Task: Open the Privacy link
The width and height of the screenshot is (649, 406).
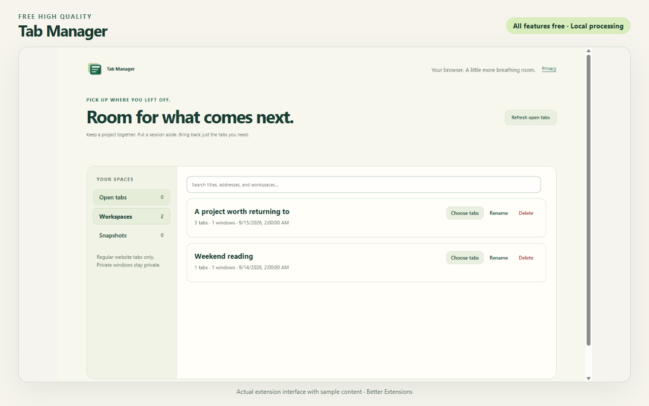Action: point(549,69)
